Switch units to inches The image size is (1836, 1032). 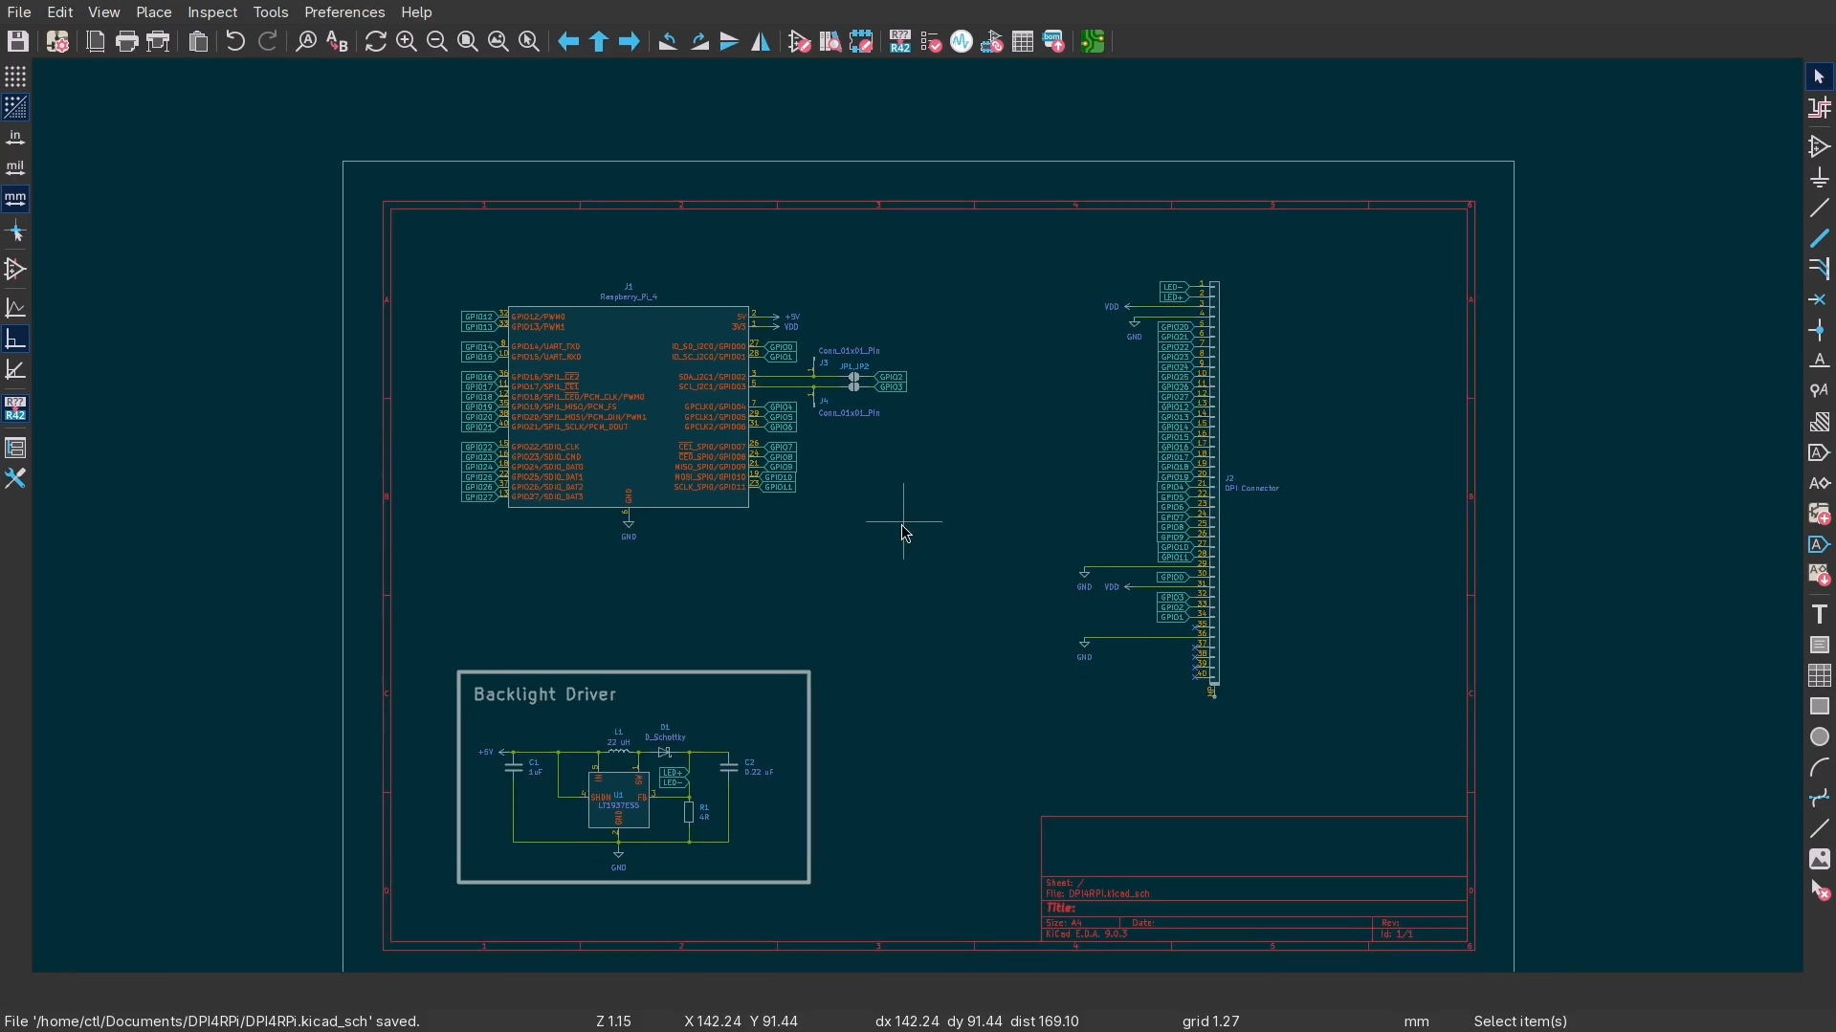point(15,139)
